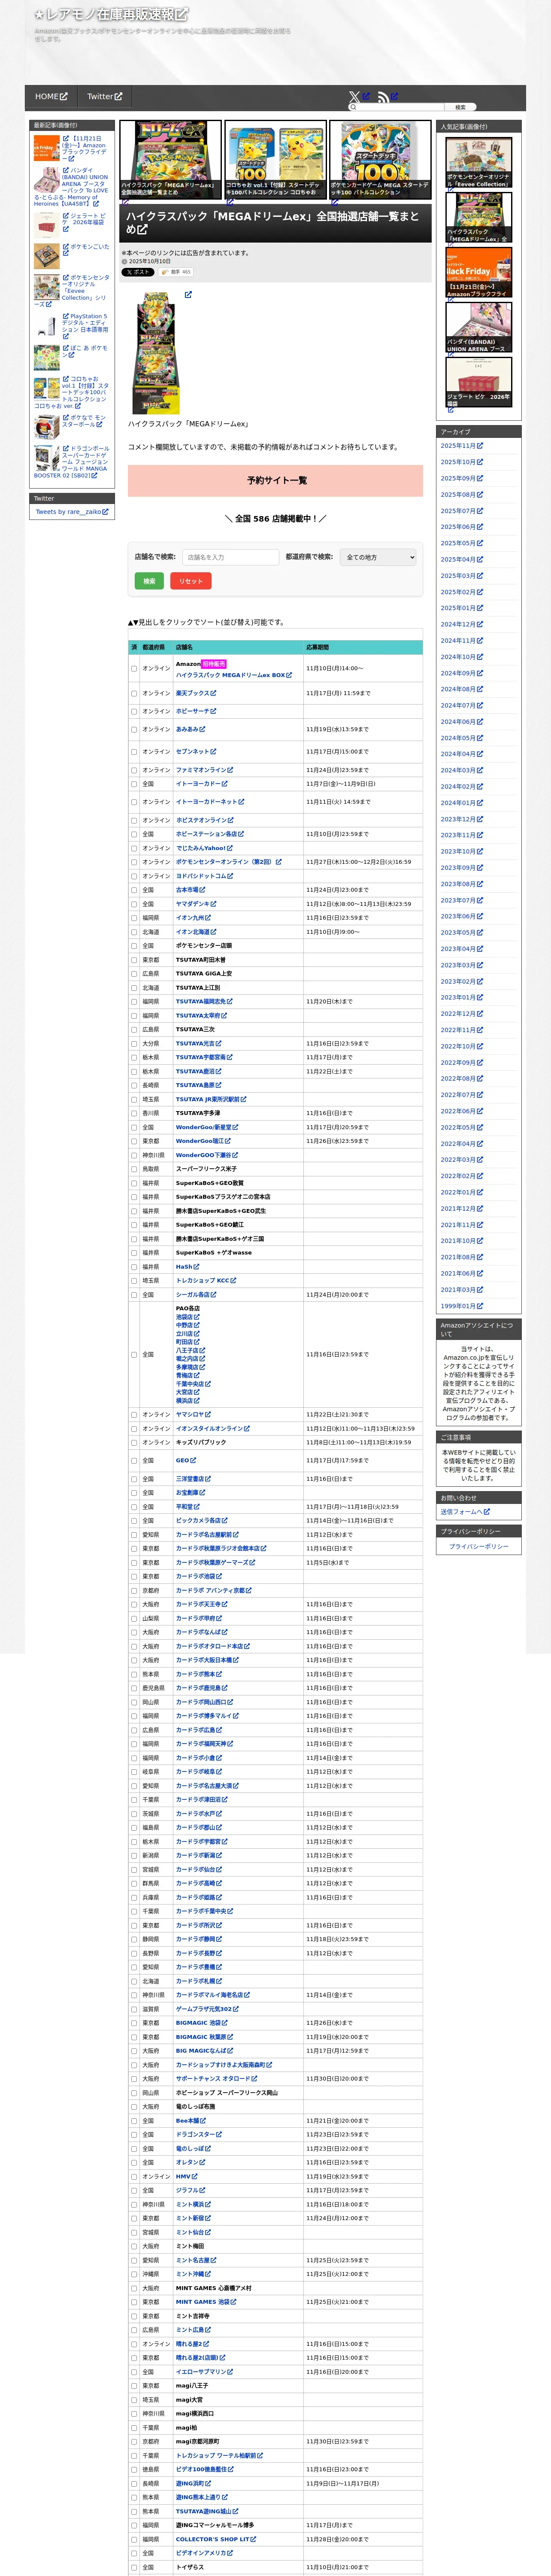Open the イオンスタイルオンライン store link
This screenshot has width=551, height=2576.
(x=213, y=1428)
